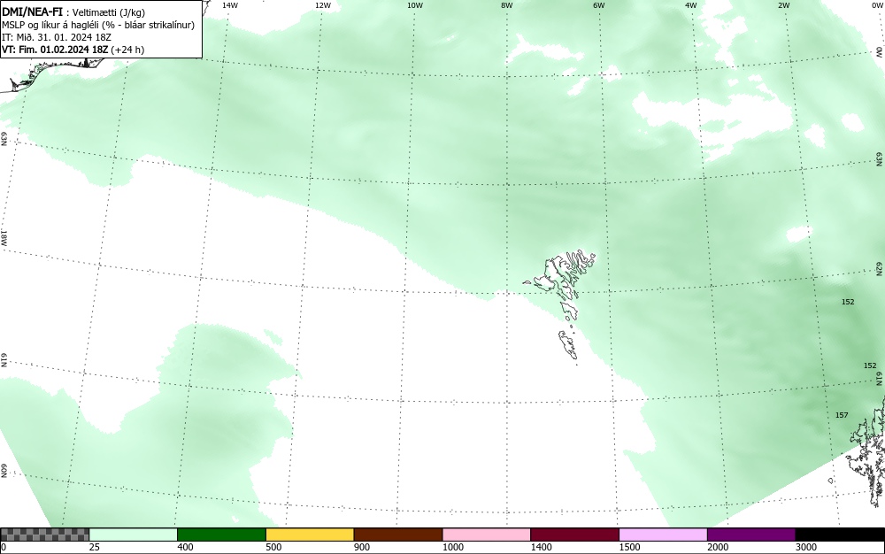Click the Iceland coastline outline

[x=54, y=74]
